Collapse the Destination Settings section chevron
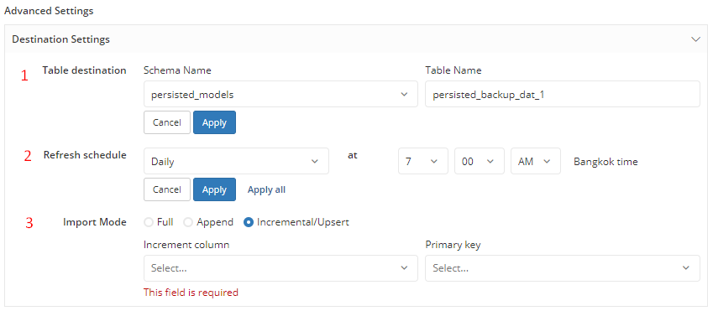Screen dimensions: 713x311 click(695, 39)
